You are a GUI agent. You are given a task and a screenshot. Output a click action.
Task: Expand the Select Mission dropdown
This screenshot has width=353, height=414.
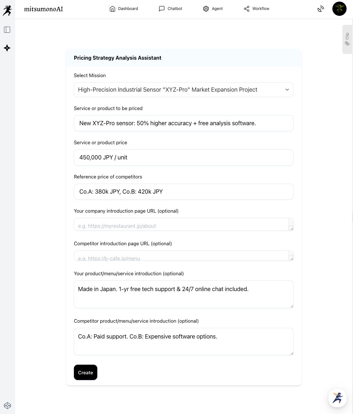(x=183, y=90)
